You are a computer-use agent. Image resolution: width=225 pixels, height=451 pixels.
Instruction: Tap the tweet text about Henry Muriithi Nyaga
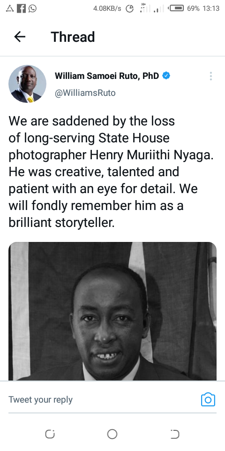coord(112,172)
